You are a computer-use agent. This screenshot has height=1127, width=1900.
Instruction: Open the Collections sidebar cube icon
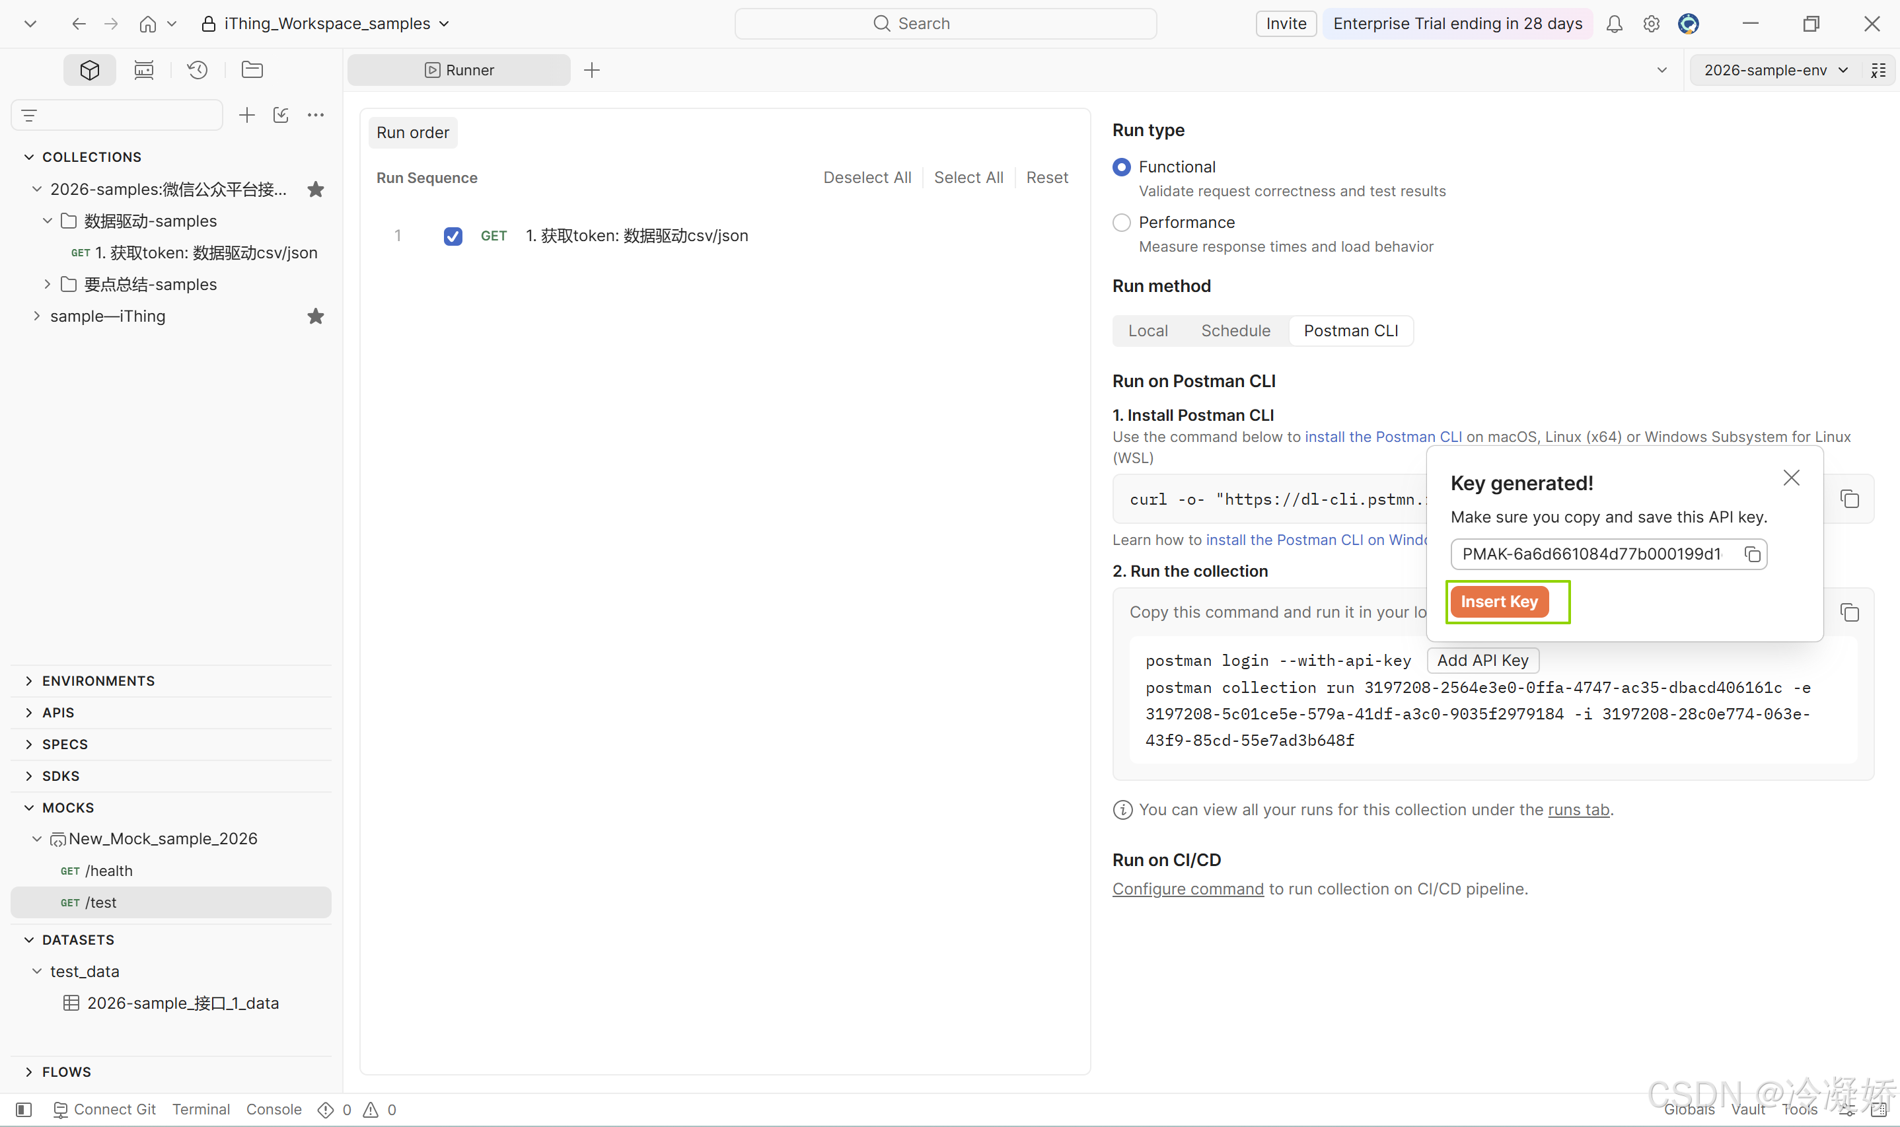90,70
